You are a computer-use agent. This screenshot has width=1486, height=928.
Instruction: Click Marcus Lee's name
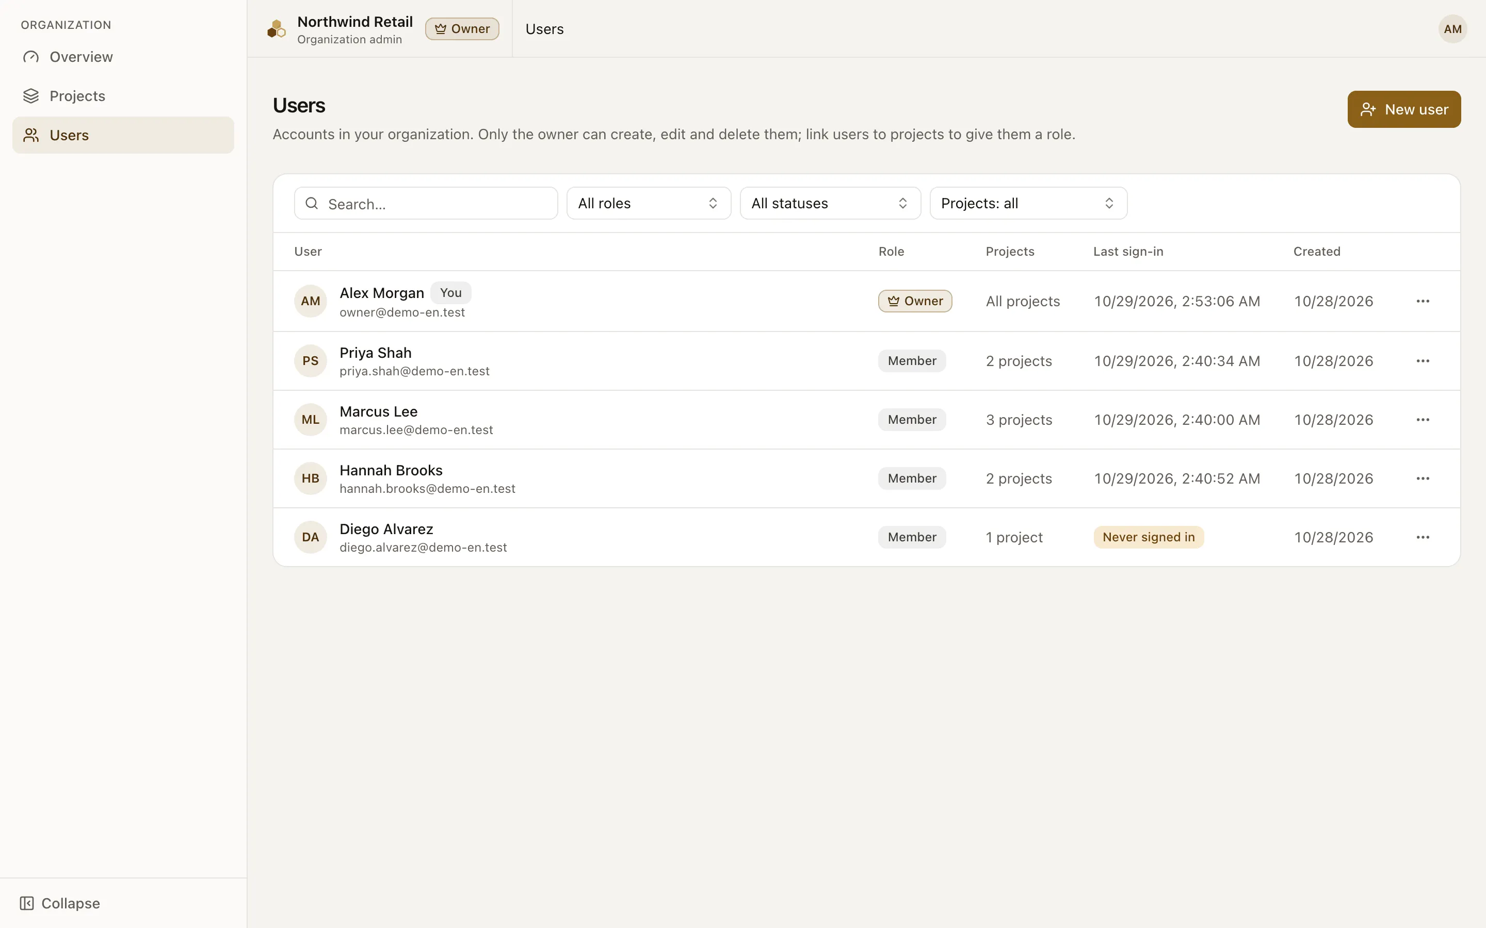(x=378, y=411)
